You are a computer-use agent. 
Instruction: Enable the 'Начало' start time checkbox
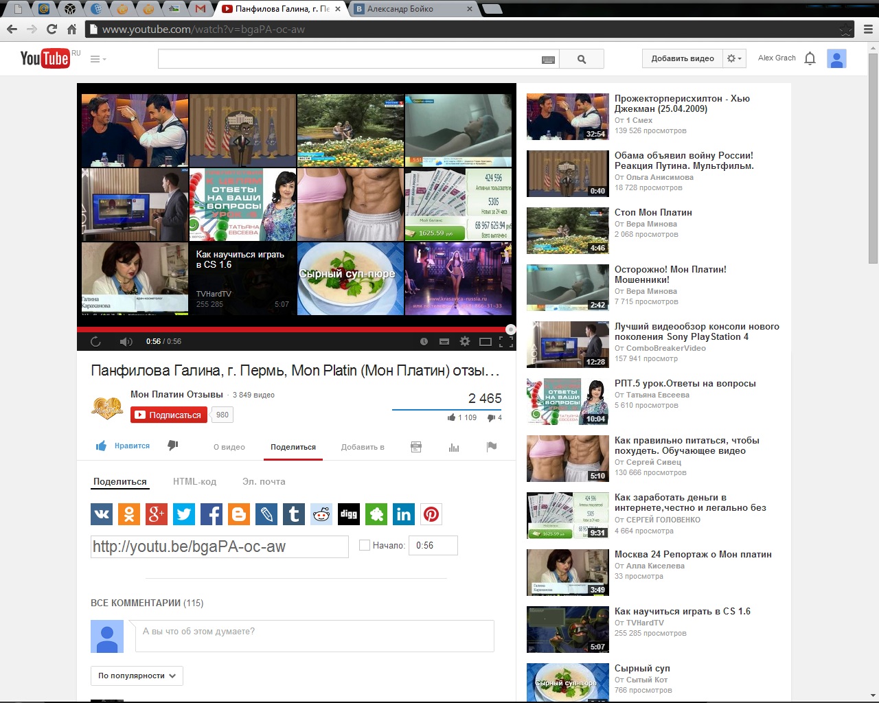[x=365, y=545]
